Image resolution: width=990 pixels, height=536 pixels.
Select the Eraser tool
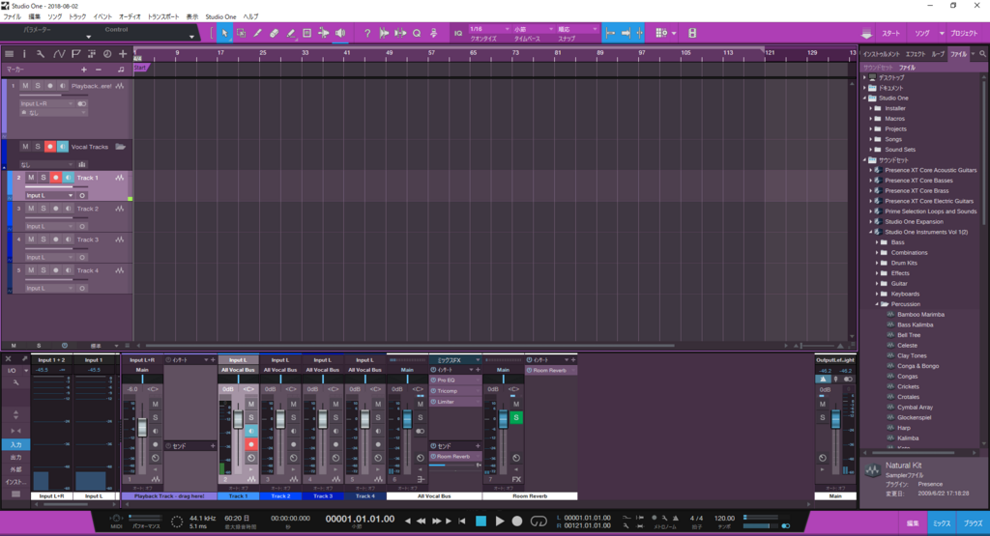point(274,33)
